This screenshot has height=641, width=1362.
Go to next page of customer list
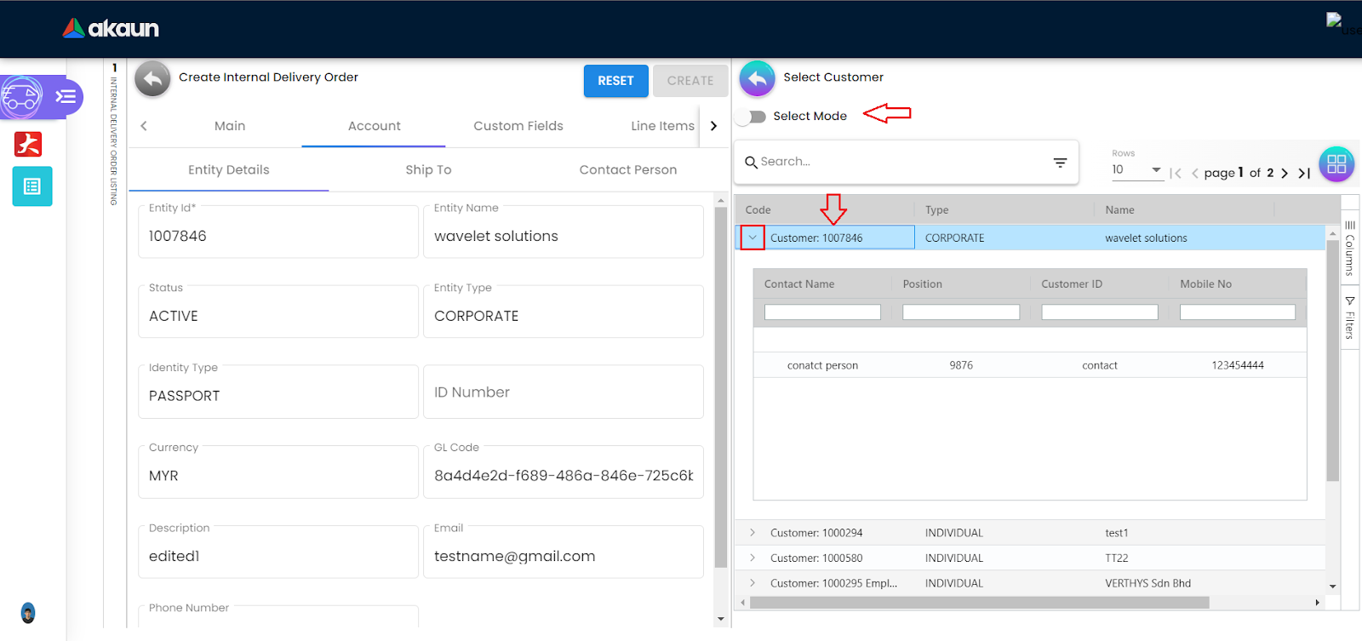1285,173
